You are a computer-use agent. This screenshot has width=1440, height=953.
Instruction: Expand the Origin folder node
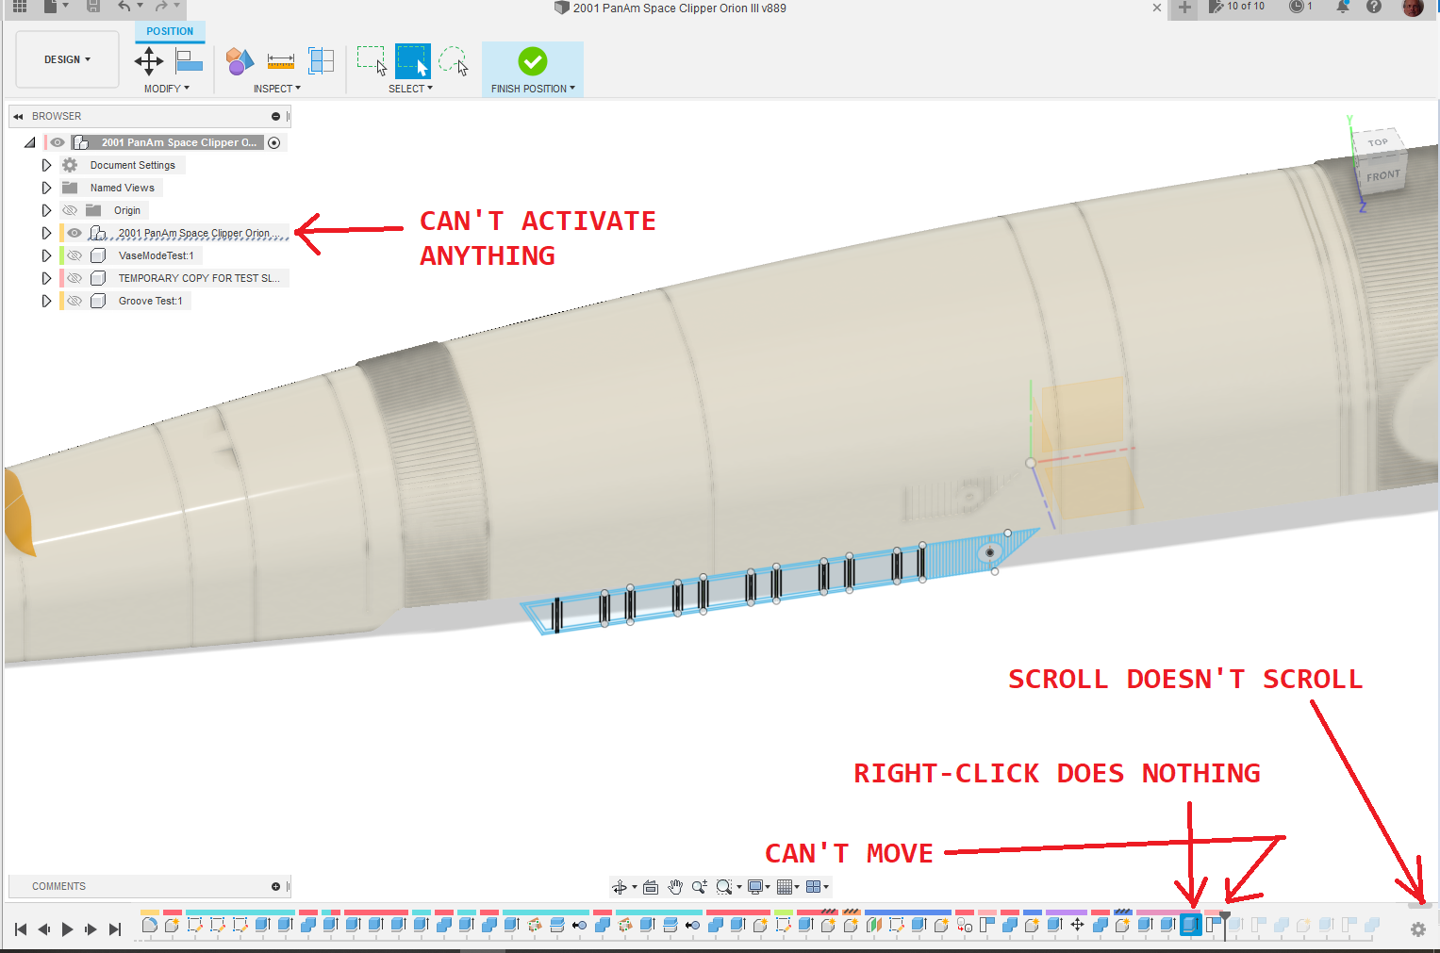tap(46, 210)
